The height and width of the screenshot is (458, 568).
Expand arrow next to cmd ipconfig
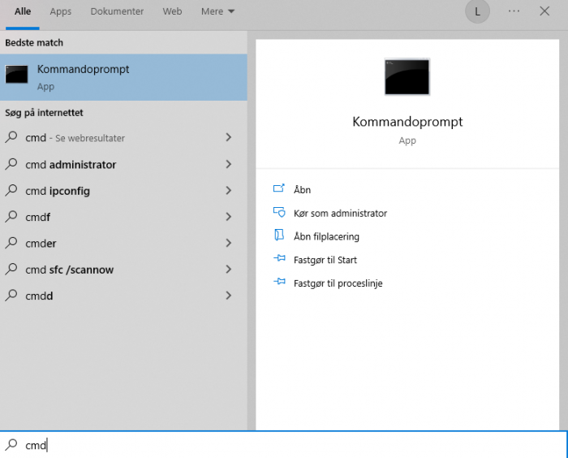click(x=229, y=190)
